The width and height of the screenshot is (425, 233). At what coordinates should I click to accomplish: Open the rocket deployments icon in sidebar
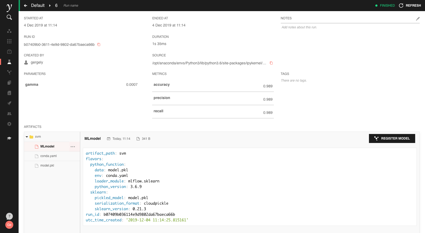tap(9, 103)
